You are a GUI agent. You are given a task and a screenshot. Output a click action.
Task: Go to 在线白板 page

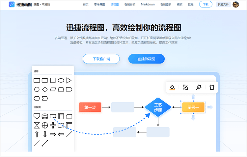(x=130, y=5)
